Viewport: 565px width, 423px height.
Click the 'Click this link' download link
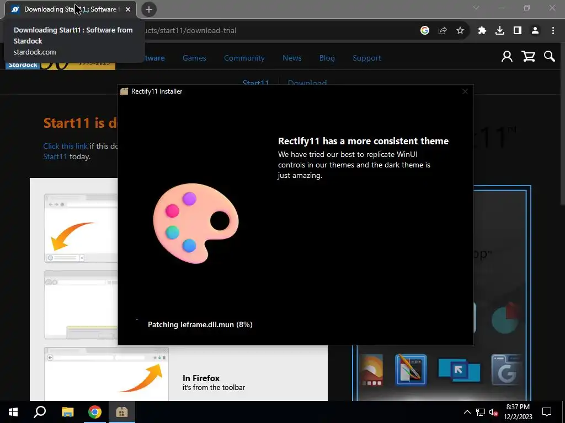pos(65,146)
